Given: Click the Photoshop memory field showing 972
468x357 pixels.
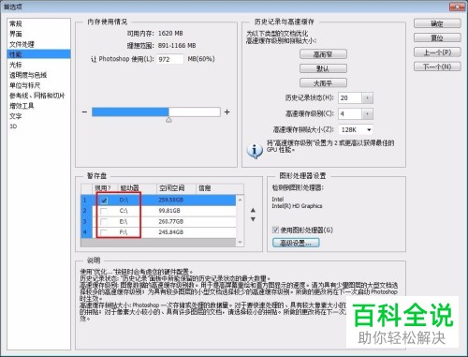Looking at the screenshot, I should coord(170,59).
